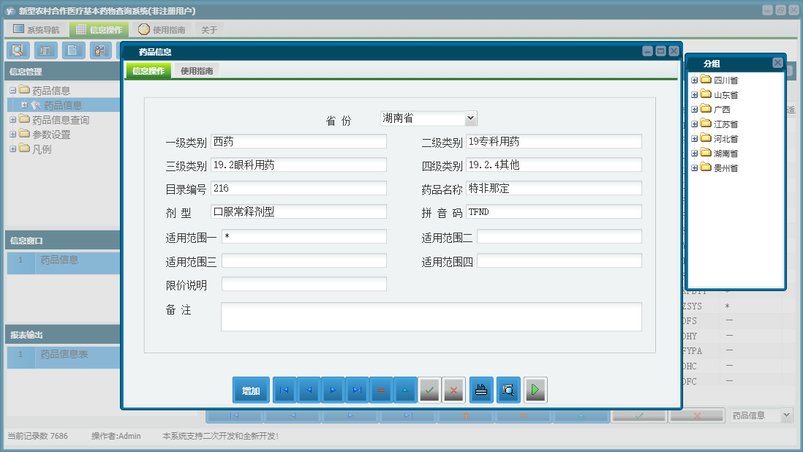Select the 使用指南 tab in 药品信息 dialog
Screen dimensions: 803x452
197,71
